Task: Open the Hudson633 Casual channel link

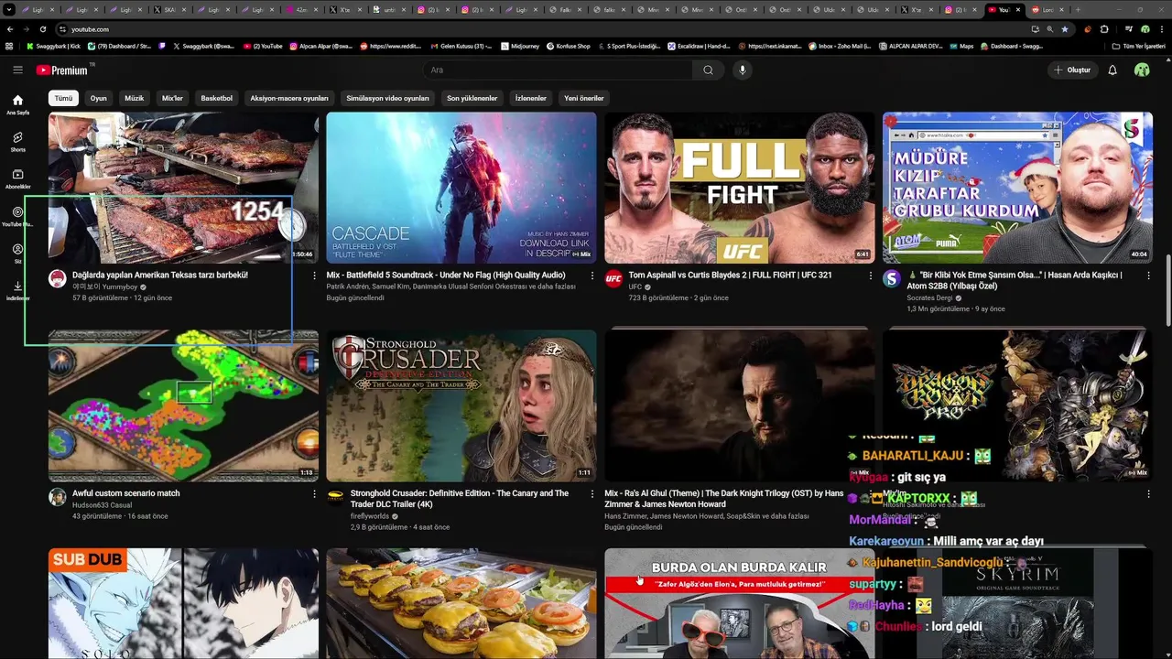Action: 103,504
